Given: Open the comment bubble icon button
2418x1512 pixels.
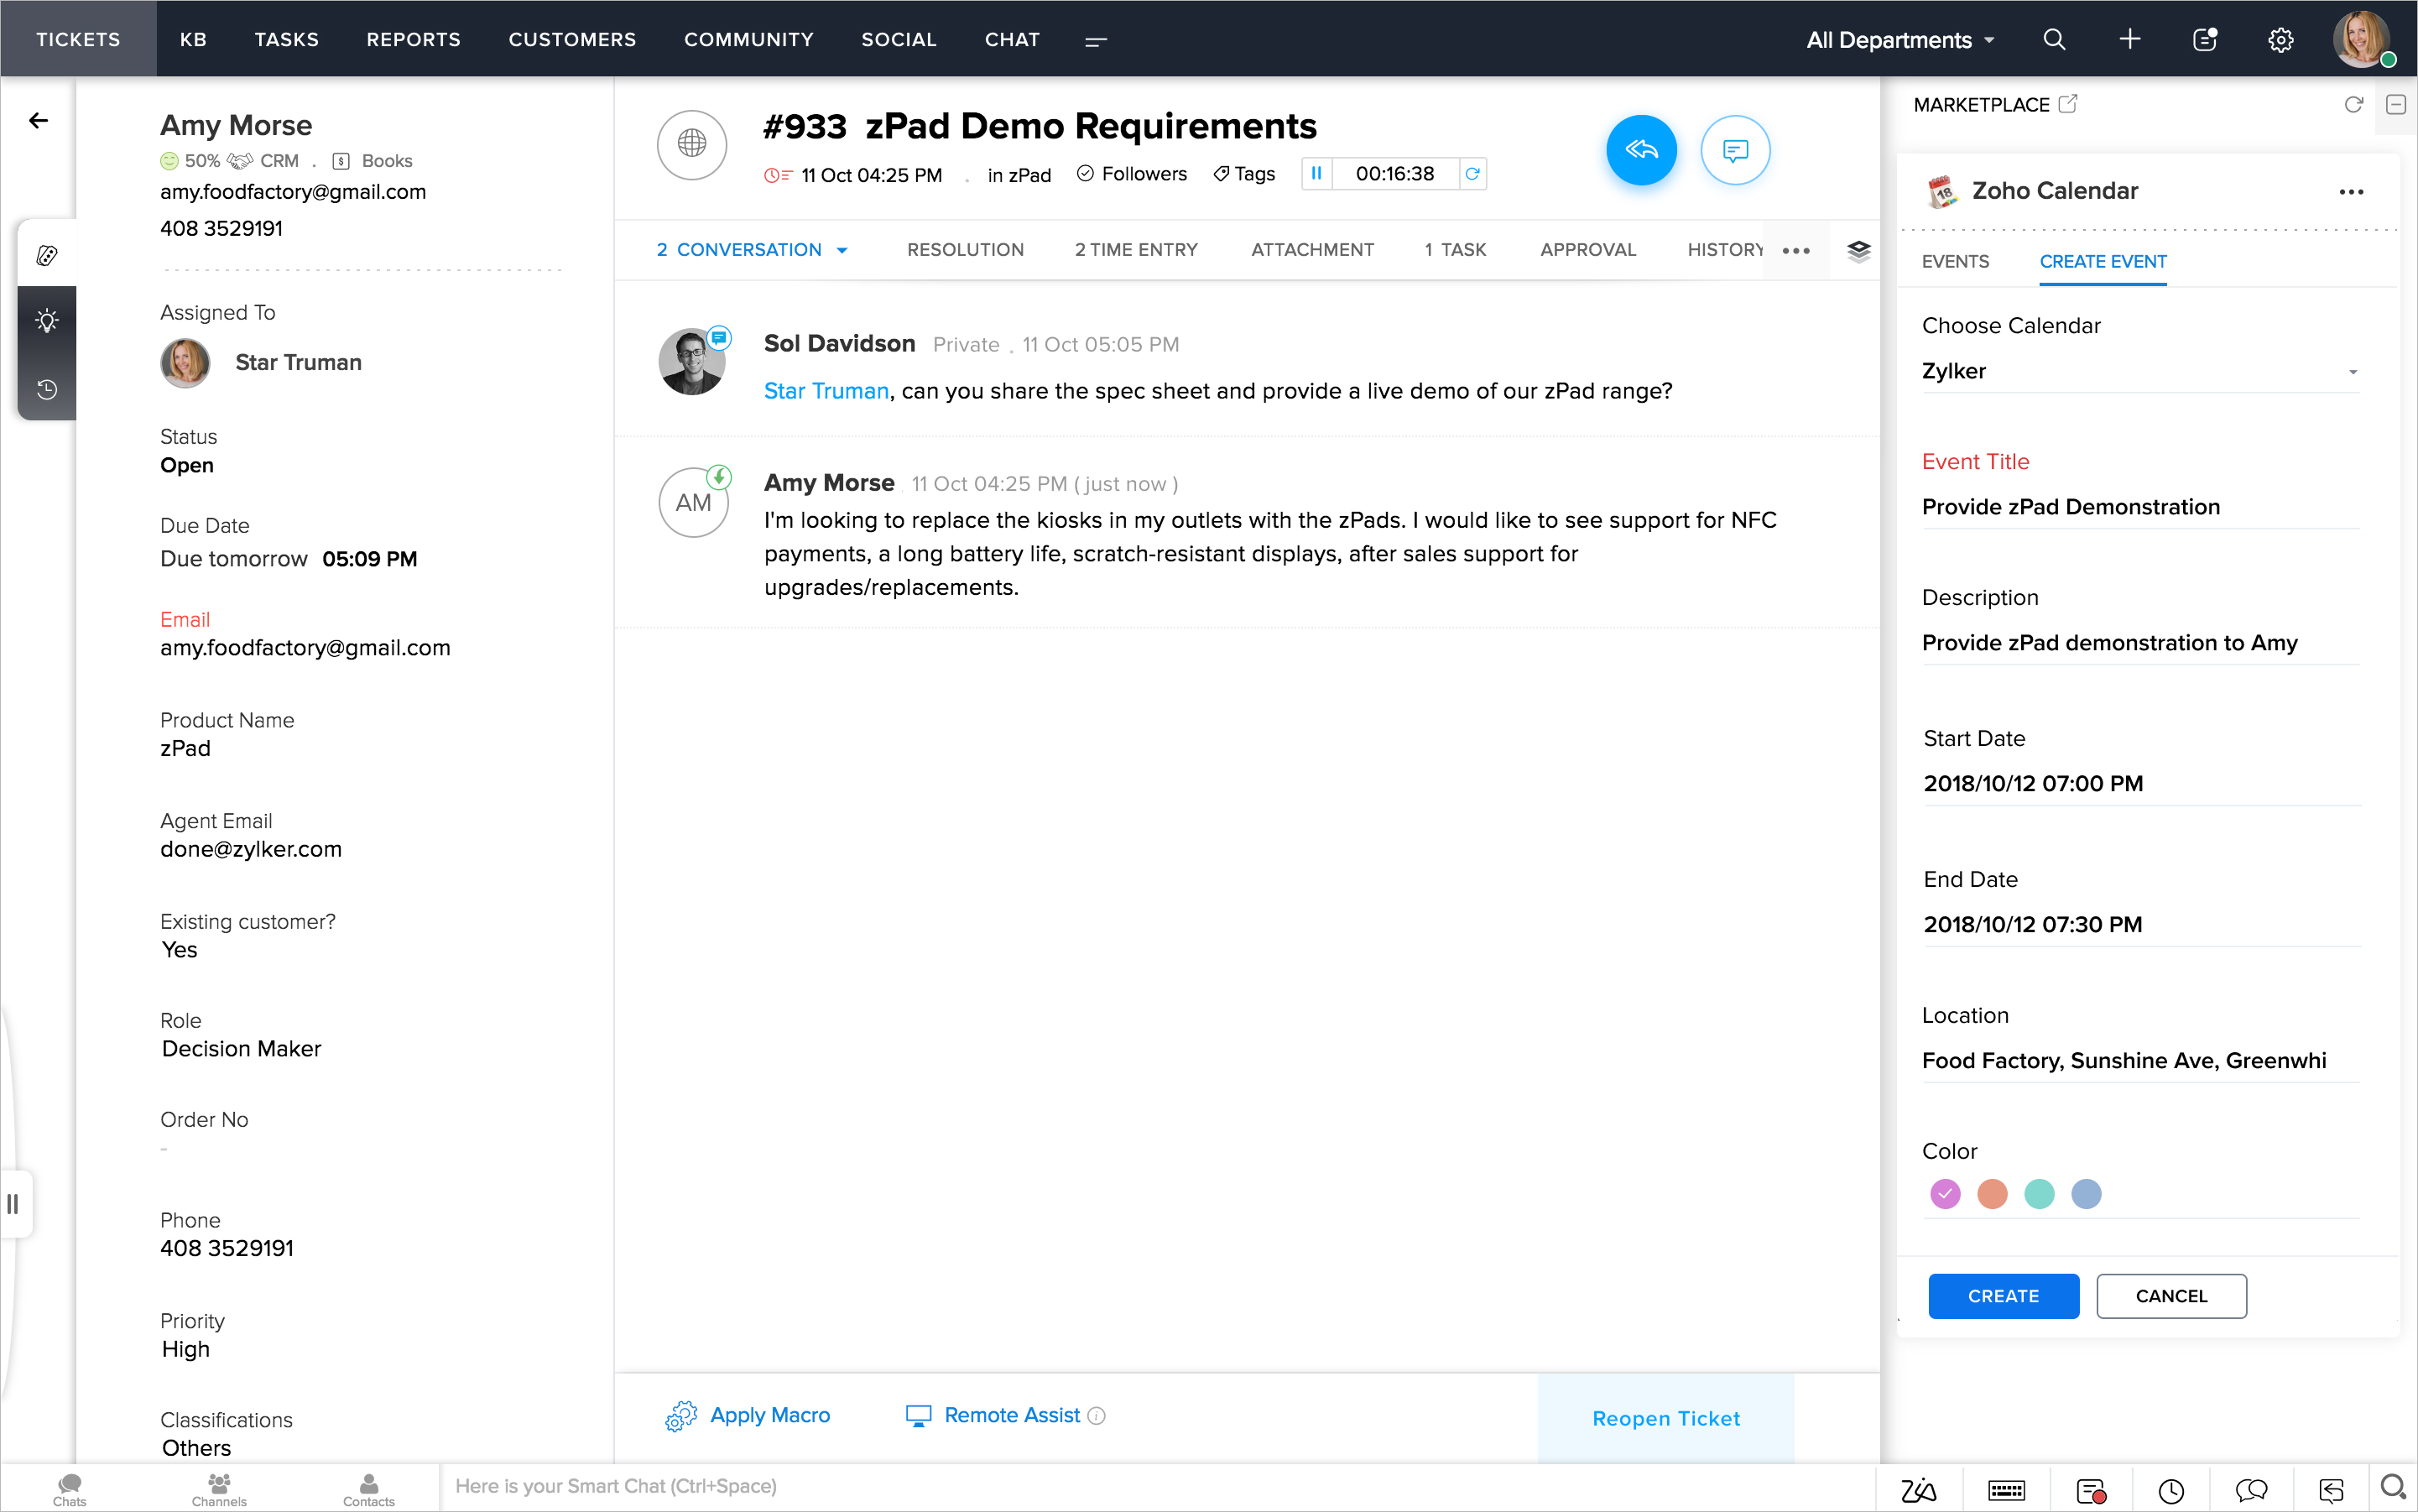Looking at the screenshot, I should click(x=1734, y=150).
